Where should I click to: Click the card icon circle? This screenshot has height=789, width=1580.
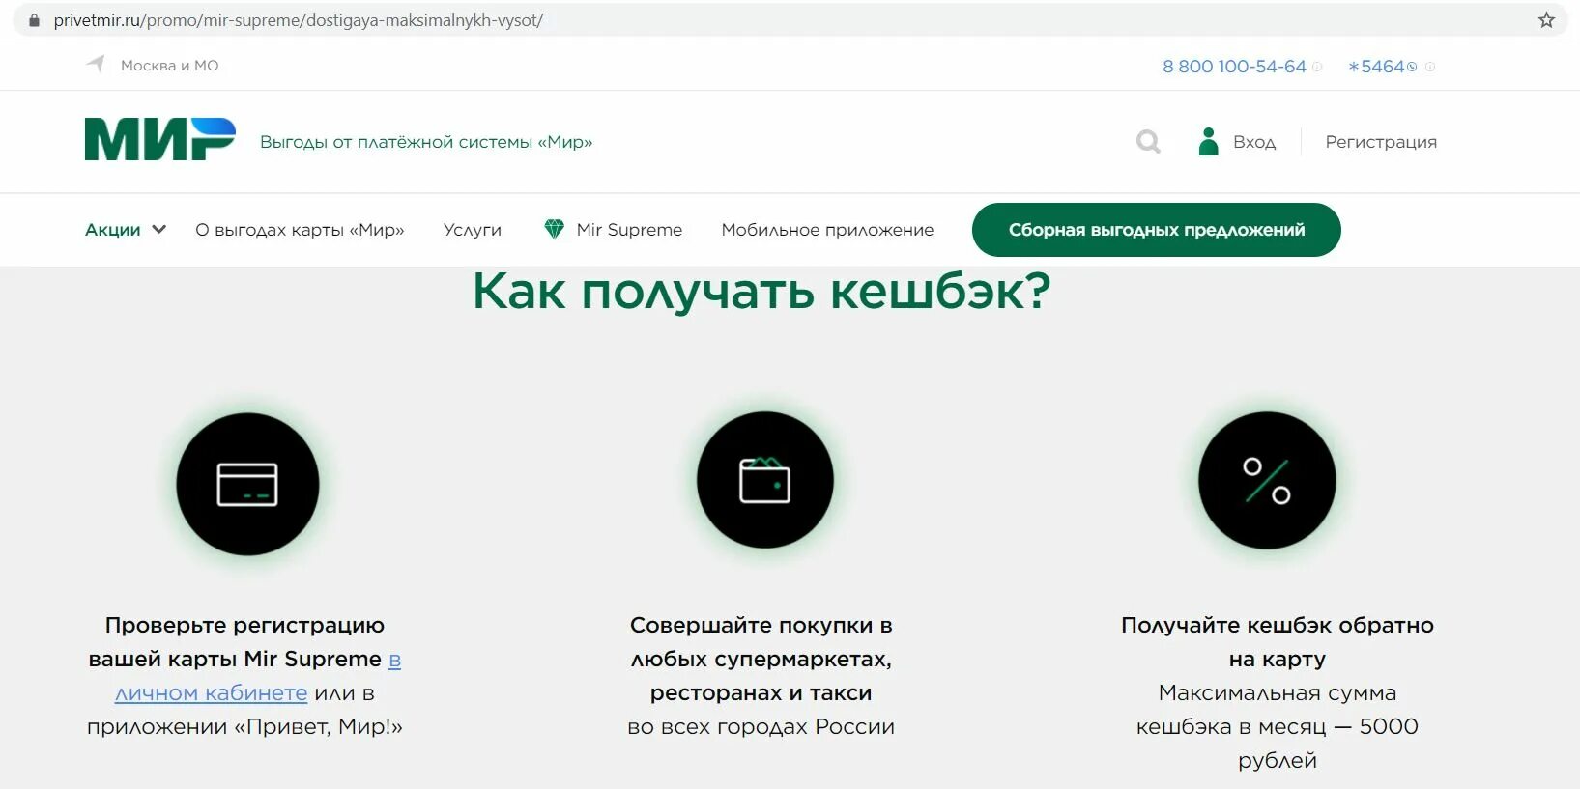247,484
